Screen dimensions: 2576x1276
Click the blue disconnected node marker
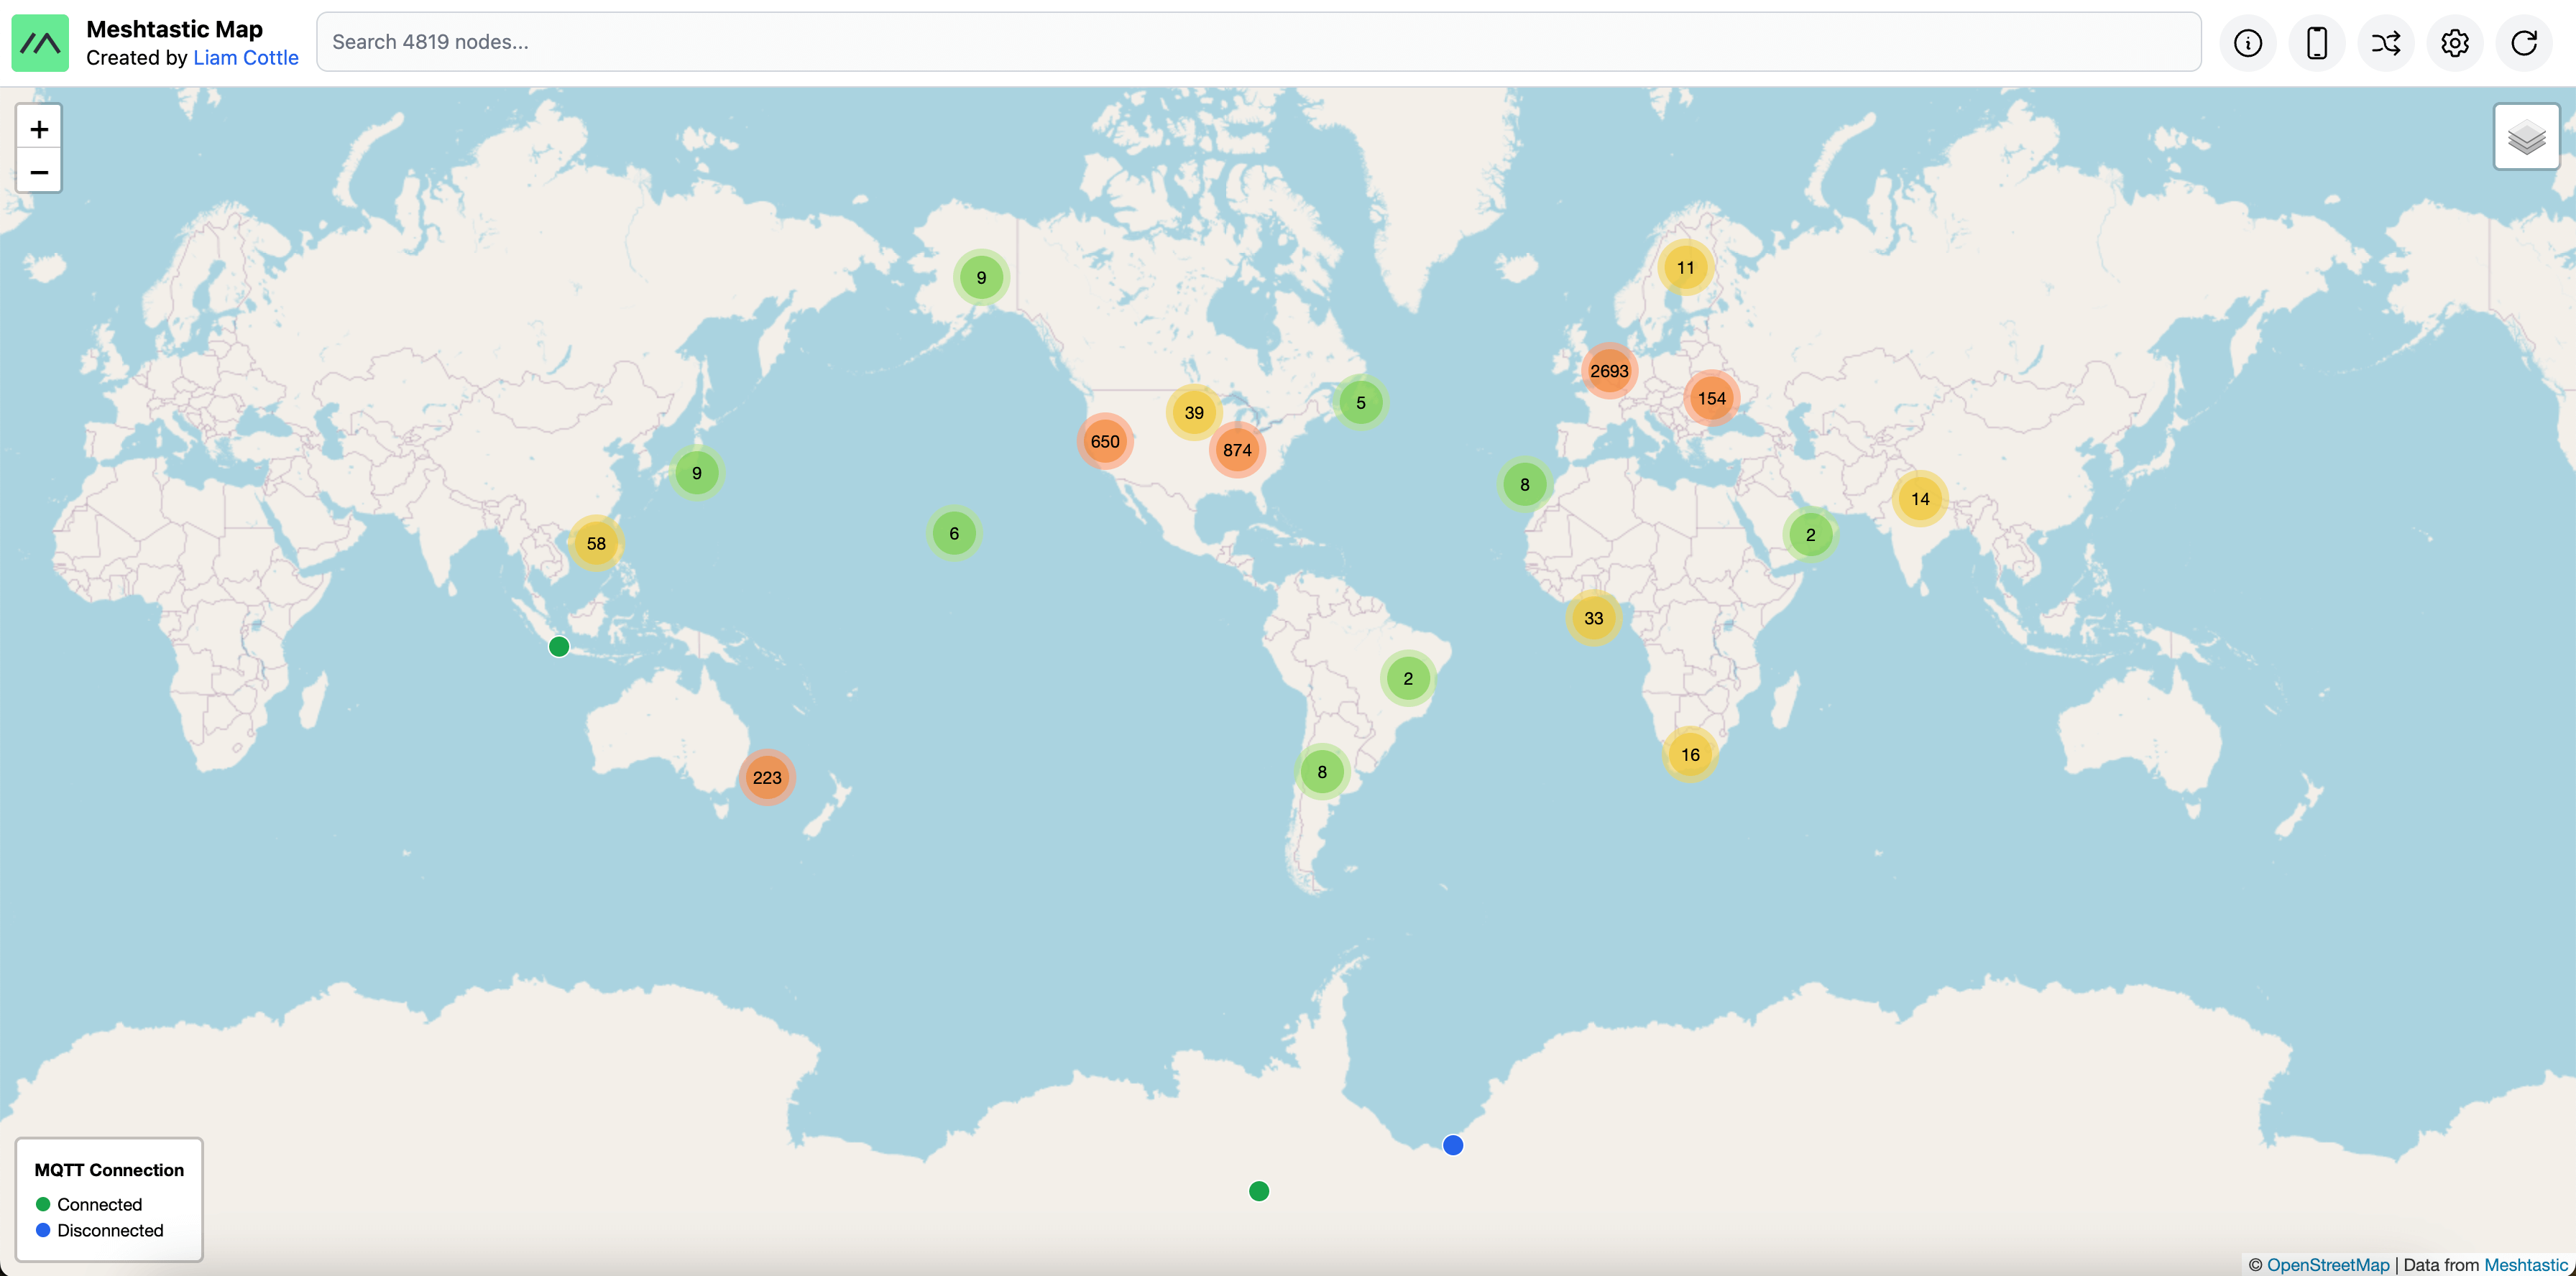[1452, 1145]
